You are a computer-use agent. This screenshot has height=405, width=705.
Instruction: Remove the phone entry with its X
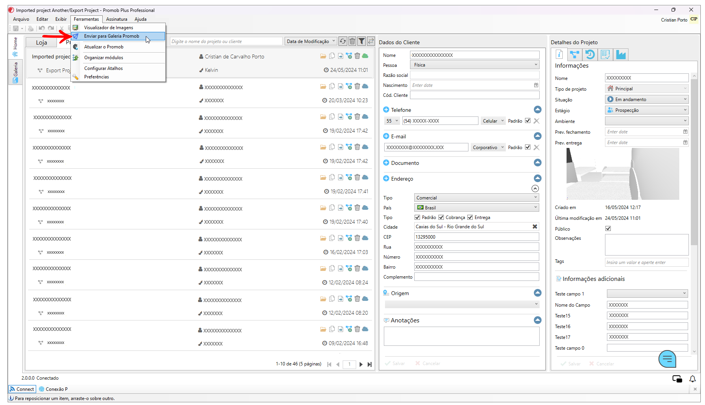[x=537, y=121]
